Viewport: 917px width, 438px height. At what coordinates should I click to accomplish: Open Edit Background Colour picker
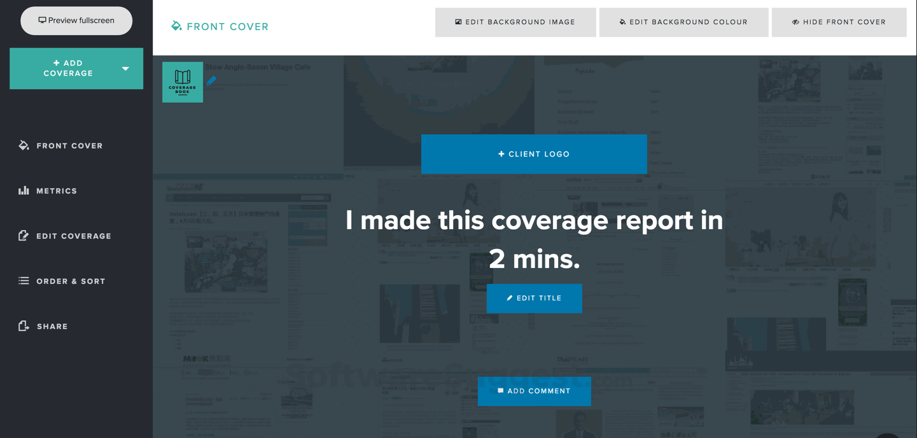(x=683, y=22)
